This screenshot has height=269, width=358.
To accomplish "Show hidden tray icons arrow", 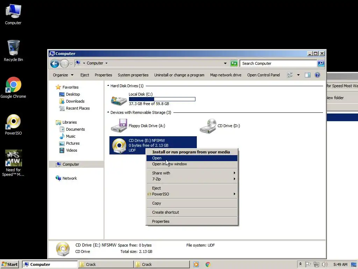I will (x=300, y=264).
